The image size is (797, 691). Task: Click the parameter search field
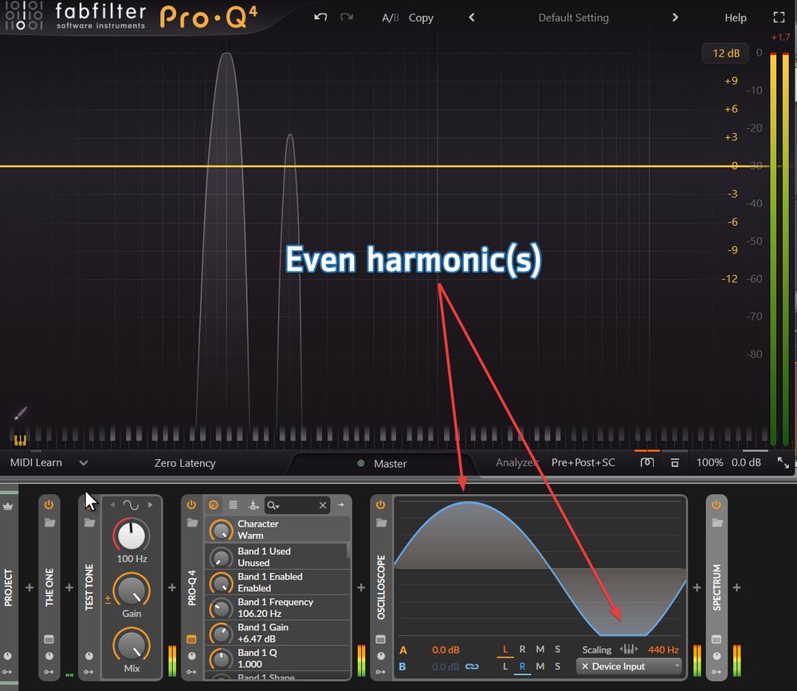[297, 505]
